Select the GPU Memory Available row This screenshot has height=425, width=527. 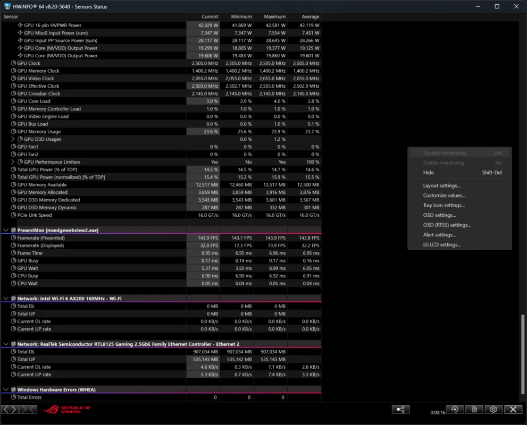click(161, 185)
